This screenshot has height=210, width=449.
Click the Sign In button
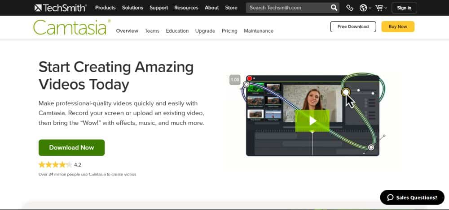[404, 8]
